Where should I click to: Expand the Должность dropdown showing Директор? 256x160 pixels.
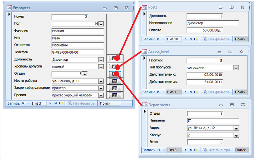click(101, 60)
